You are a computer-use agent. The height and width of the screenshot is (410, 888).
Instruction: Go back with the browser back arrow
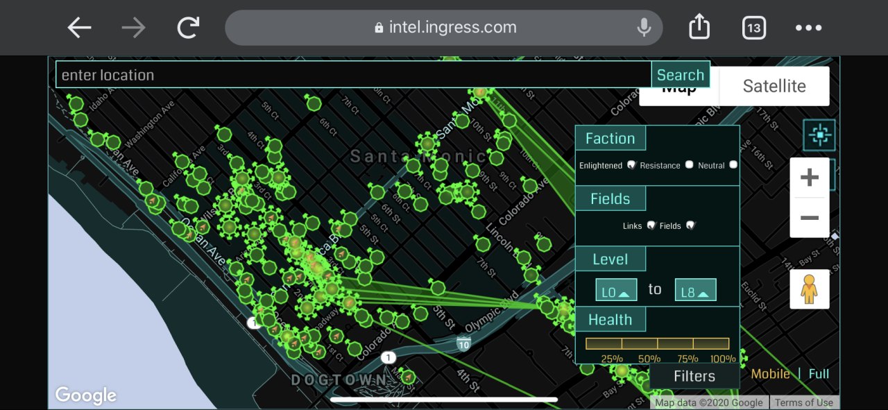coord(80,28)
